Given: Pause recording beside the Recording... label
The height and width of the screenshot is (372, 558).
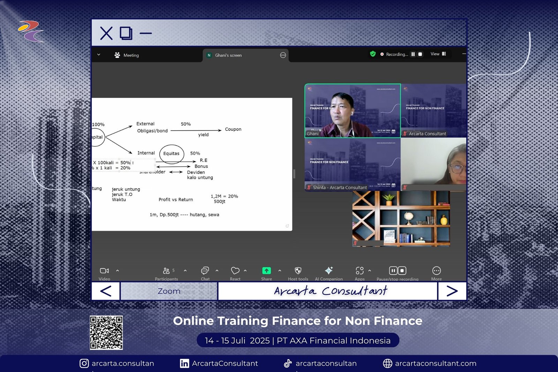Looking at the screenshot, I should 413,54.
